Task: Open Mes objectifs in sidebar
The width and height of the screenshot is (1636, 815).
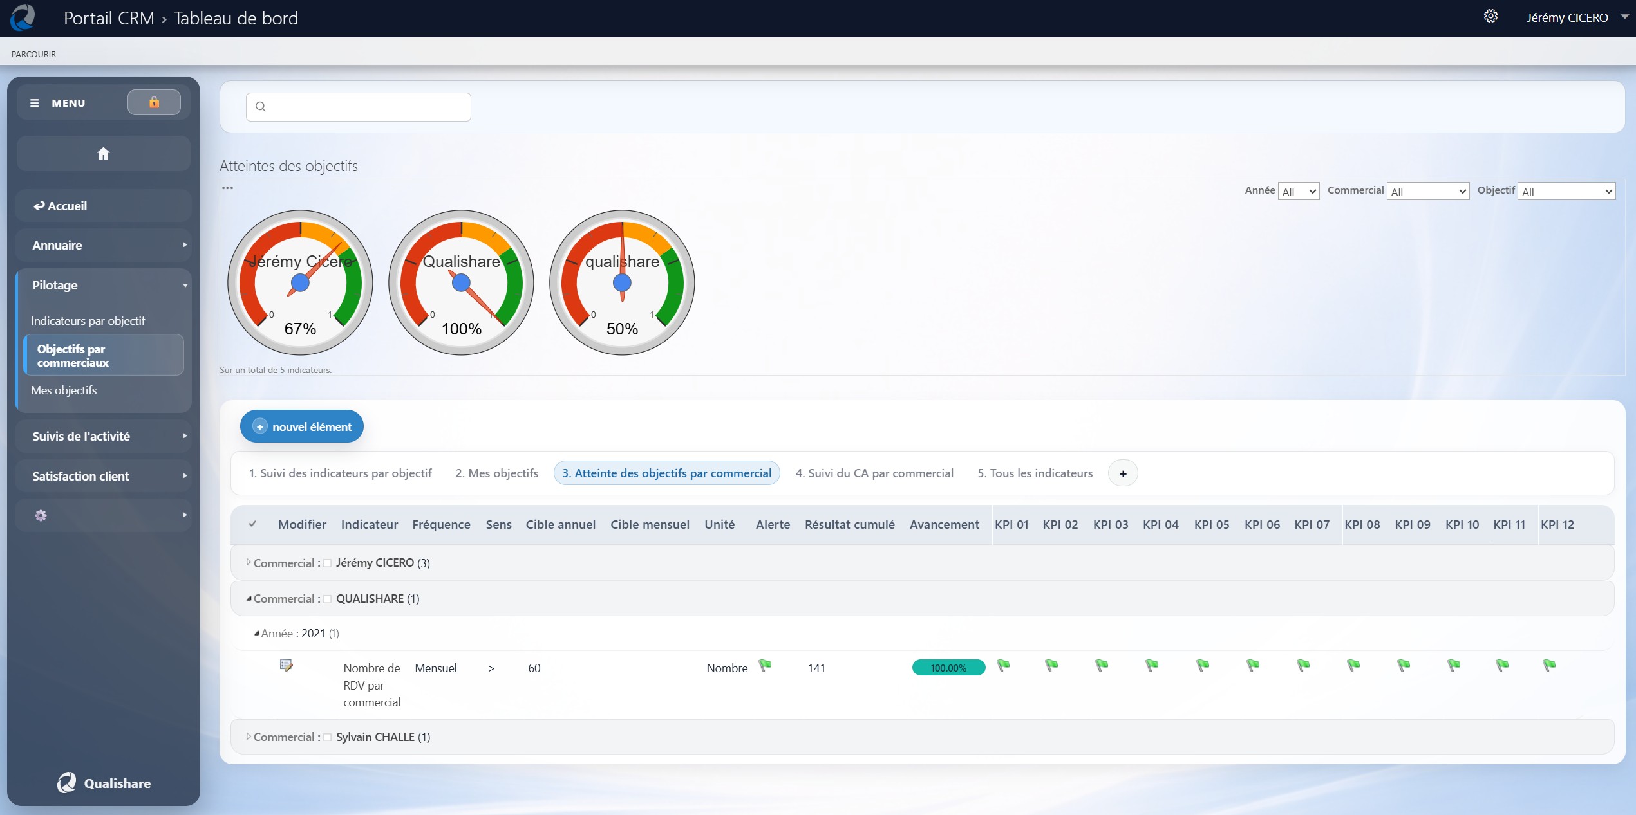Action: click(x=64, y=390)
